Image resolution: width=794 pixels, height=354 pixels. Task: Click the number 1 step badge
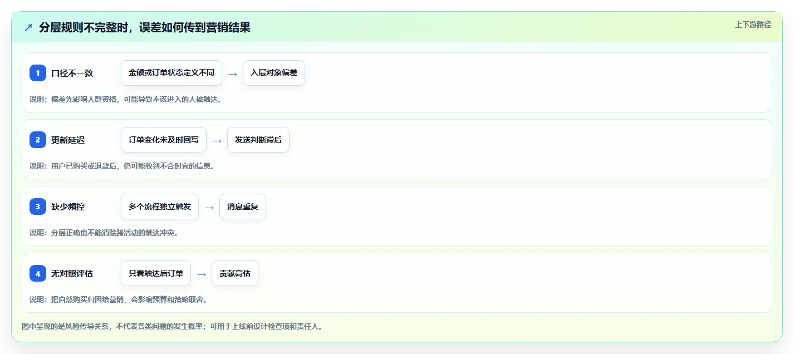coord(38,73)
